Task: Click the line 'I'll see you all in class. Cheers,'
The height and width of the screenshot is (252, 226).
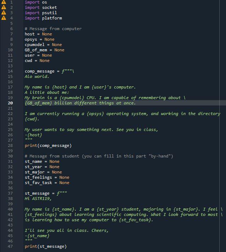Action: [x=66, y=230]
